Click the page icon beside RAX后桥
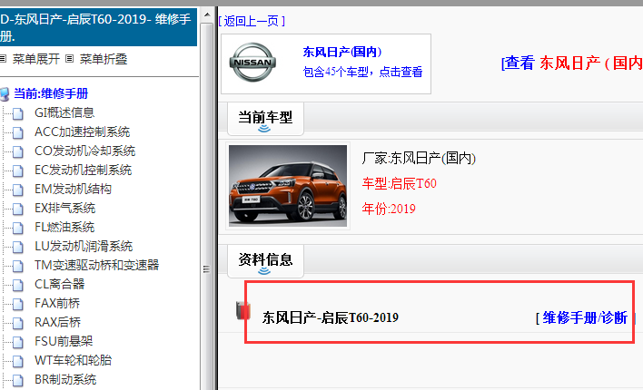Image resolution: width=643 pixels, height=390 pixels. [17, 323]
